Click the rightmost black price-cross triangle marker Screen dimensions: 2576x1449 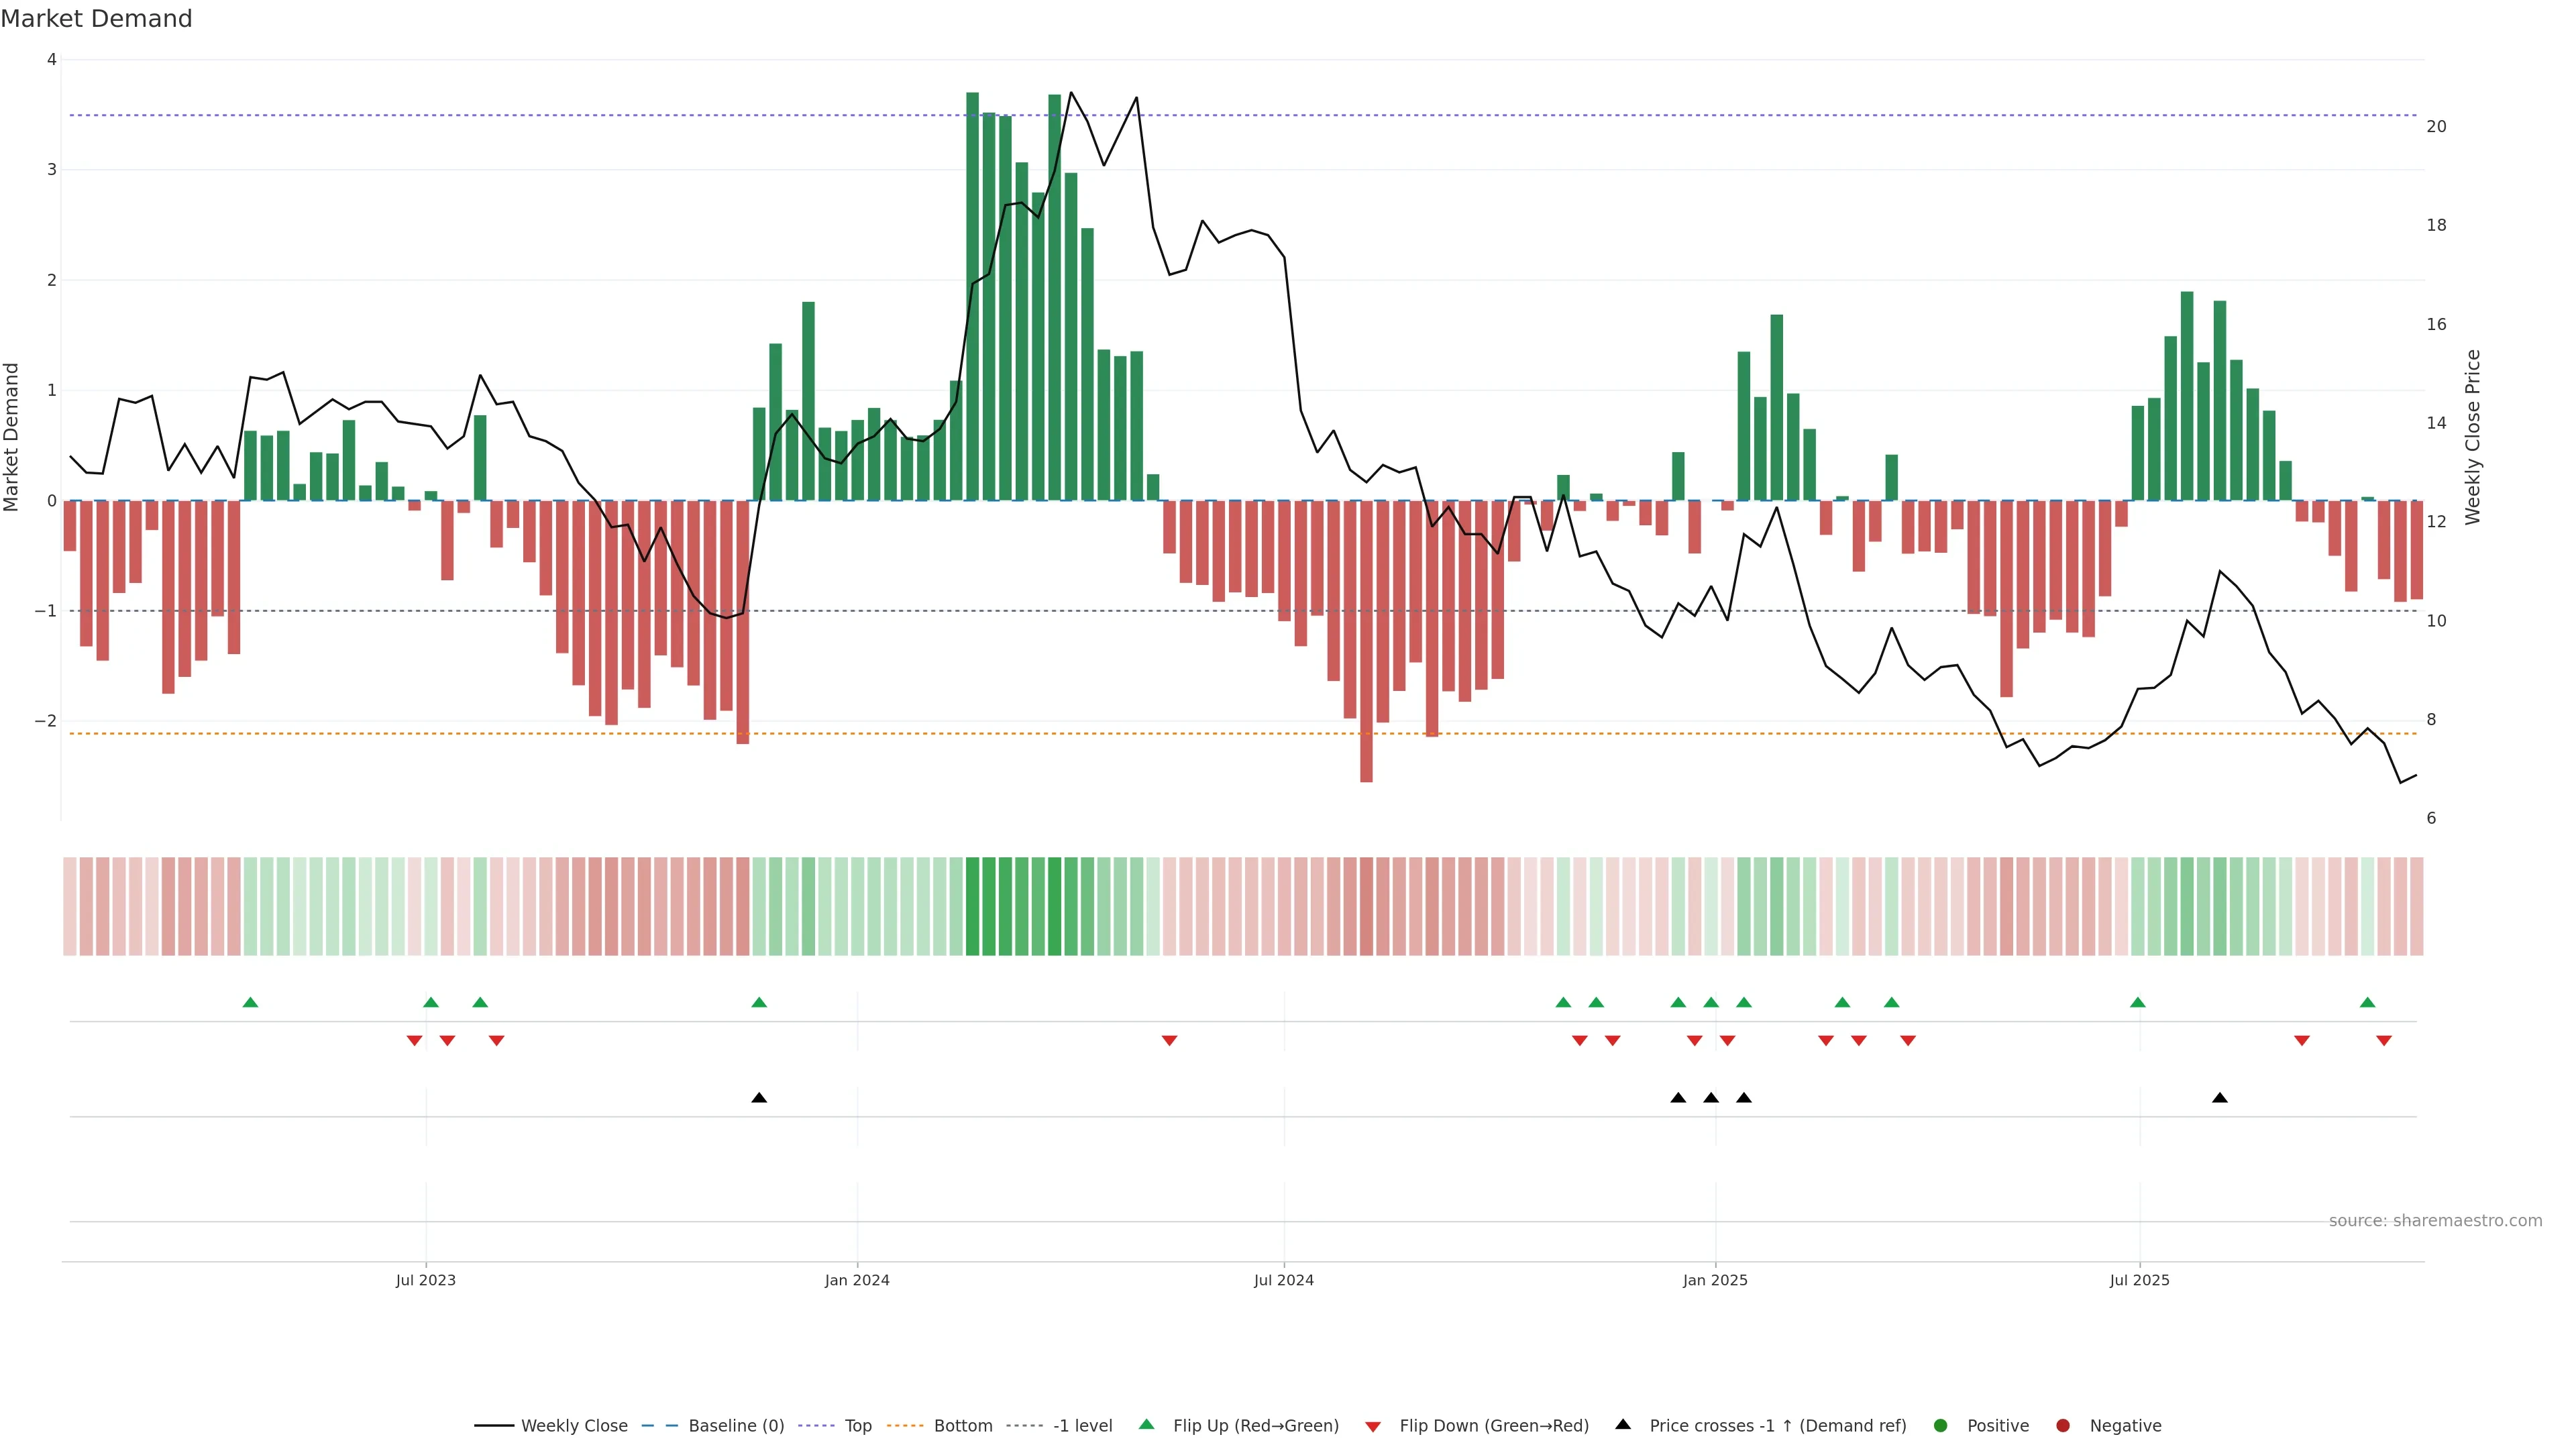coord(2220,1098)
